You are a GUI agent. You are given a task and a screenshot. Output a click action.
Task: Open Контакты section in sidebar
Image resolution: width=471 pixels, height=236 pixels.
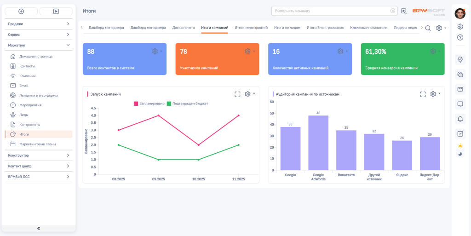(x=39, y=66)
